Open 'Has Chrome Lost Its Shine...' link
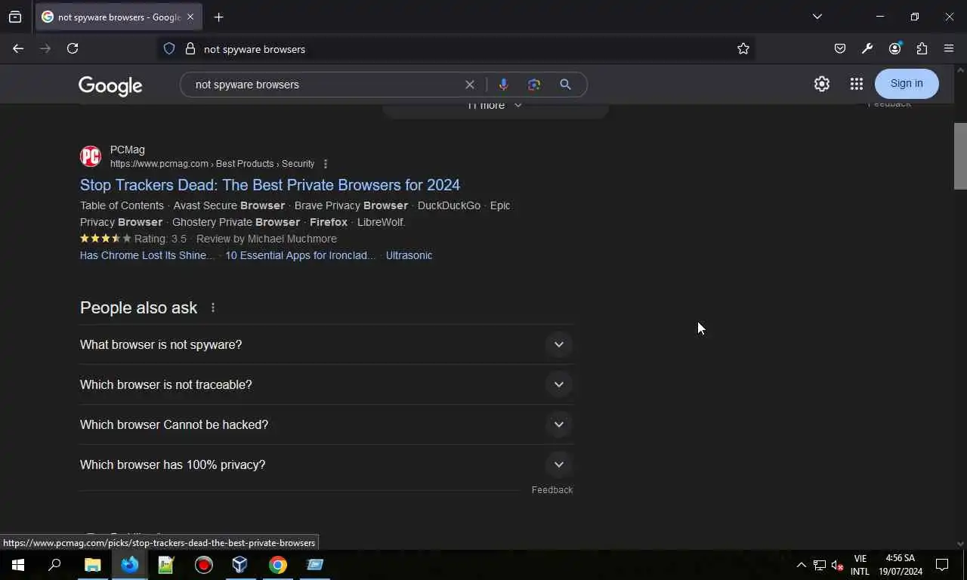 [147, 255]
